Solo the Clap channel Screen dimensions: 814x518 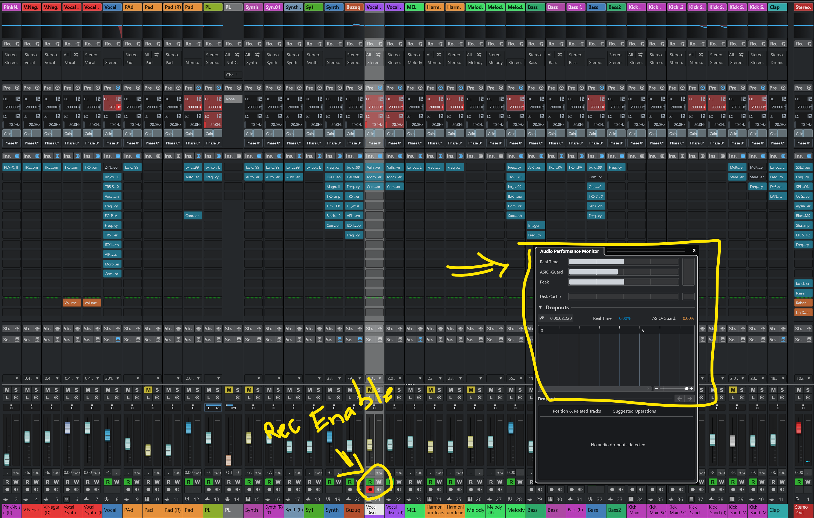click(782, 390)
